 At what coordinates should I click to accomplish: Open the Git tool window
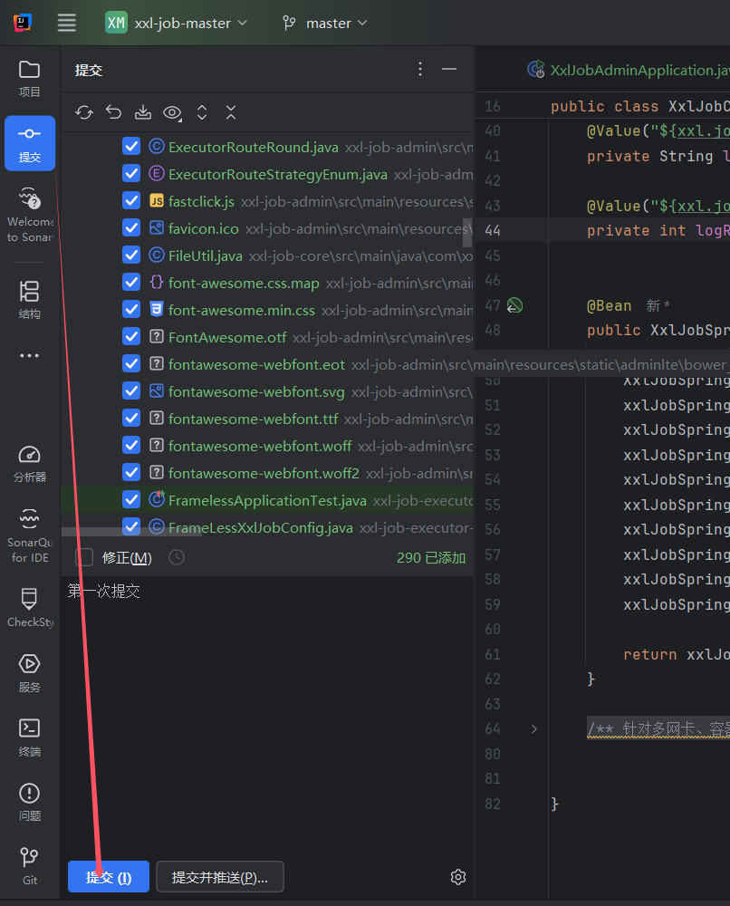(x=30, y=865)
